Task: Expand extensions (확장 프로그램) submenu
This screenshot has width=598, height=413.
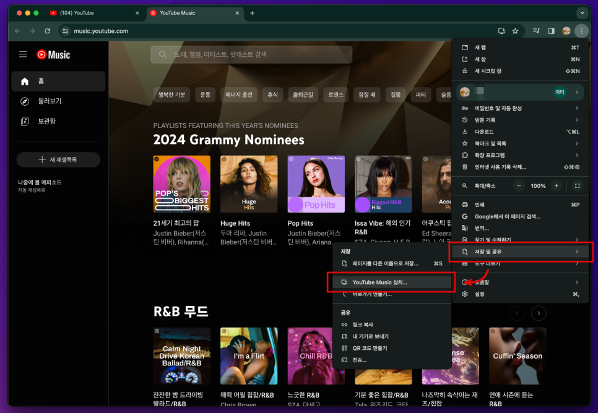Action: (520, 155)
